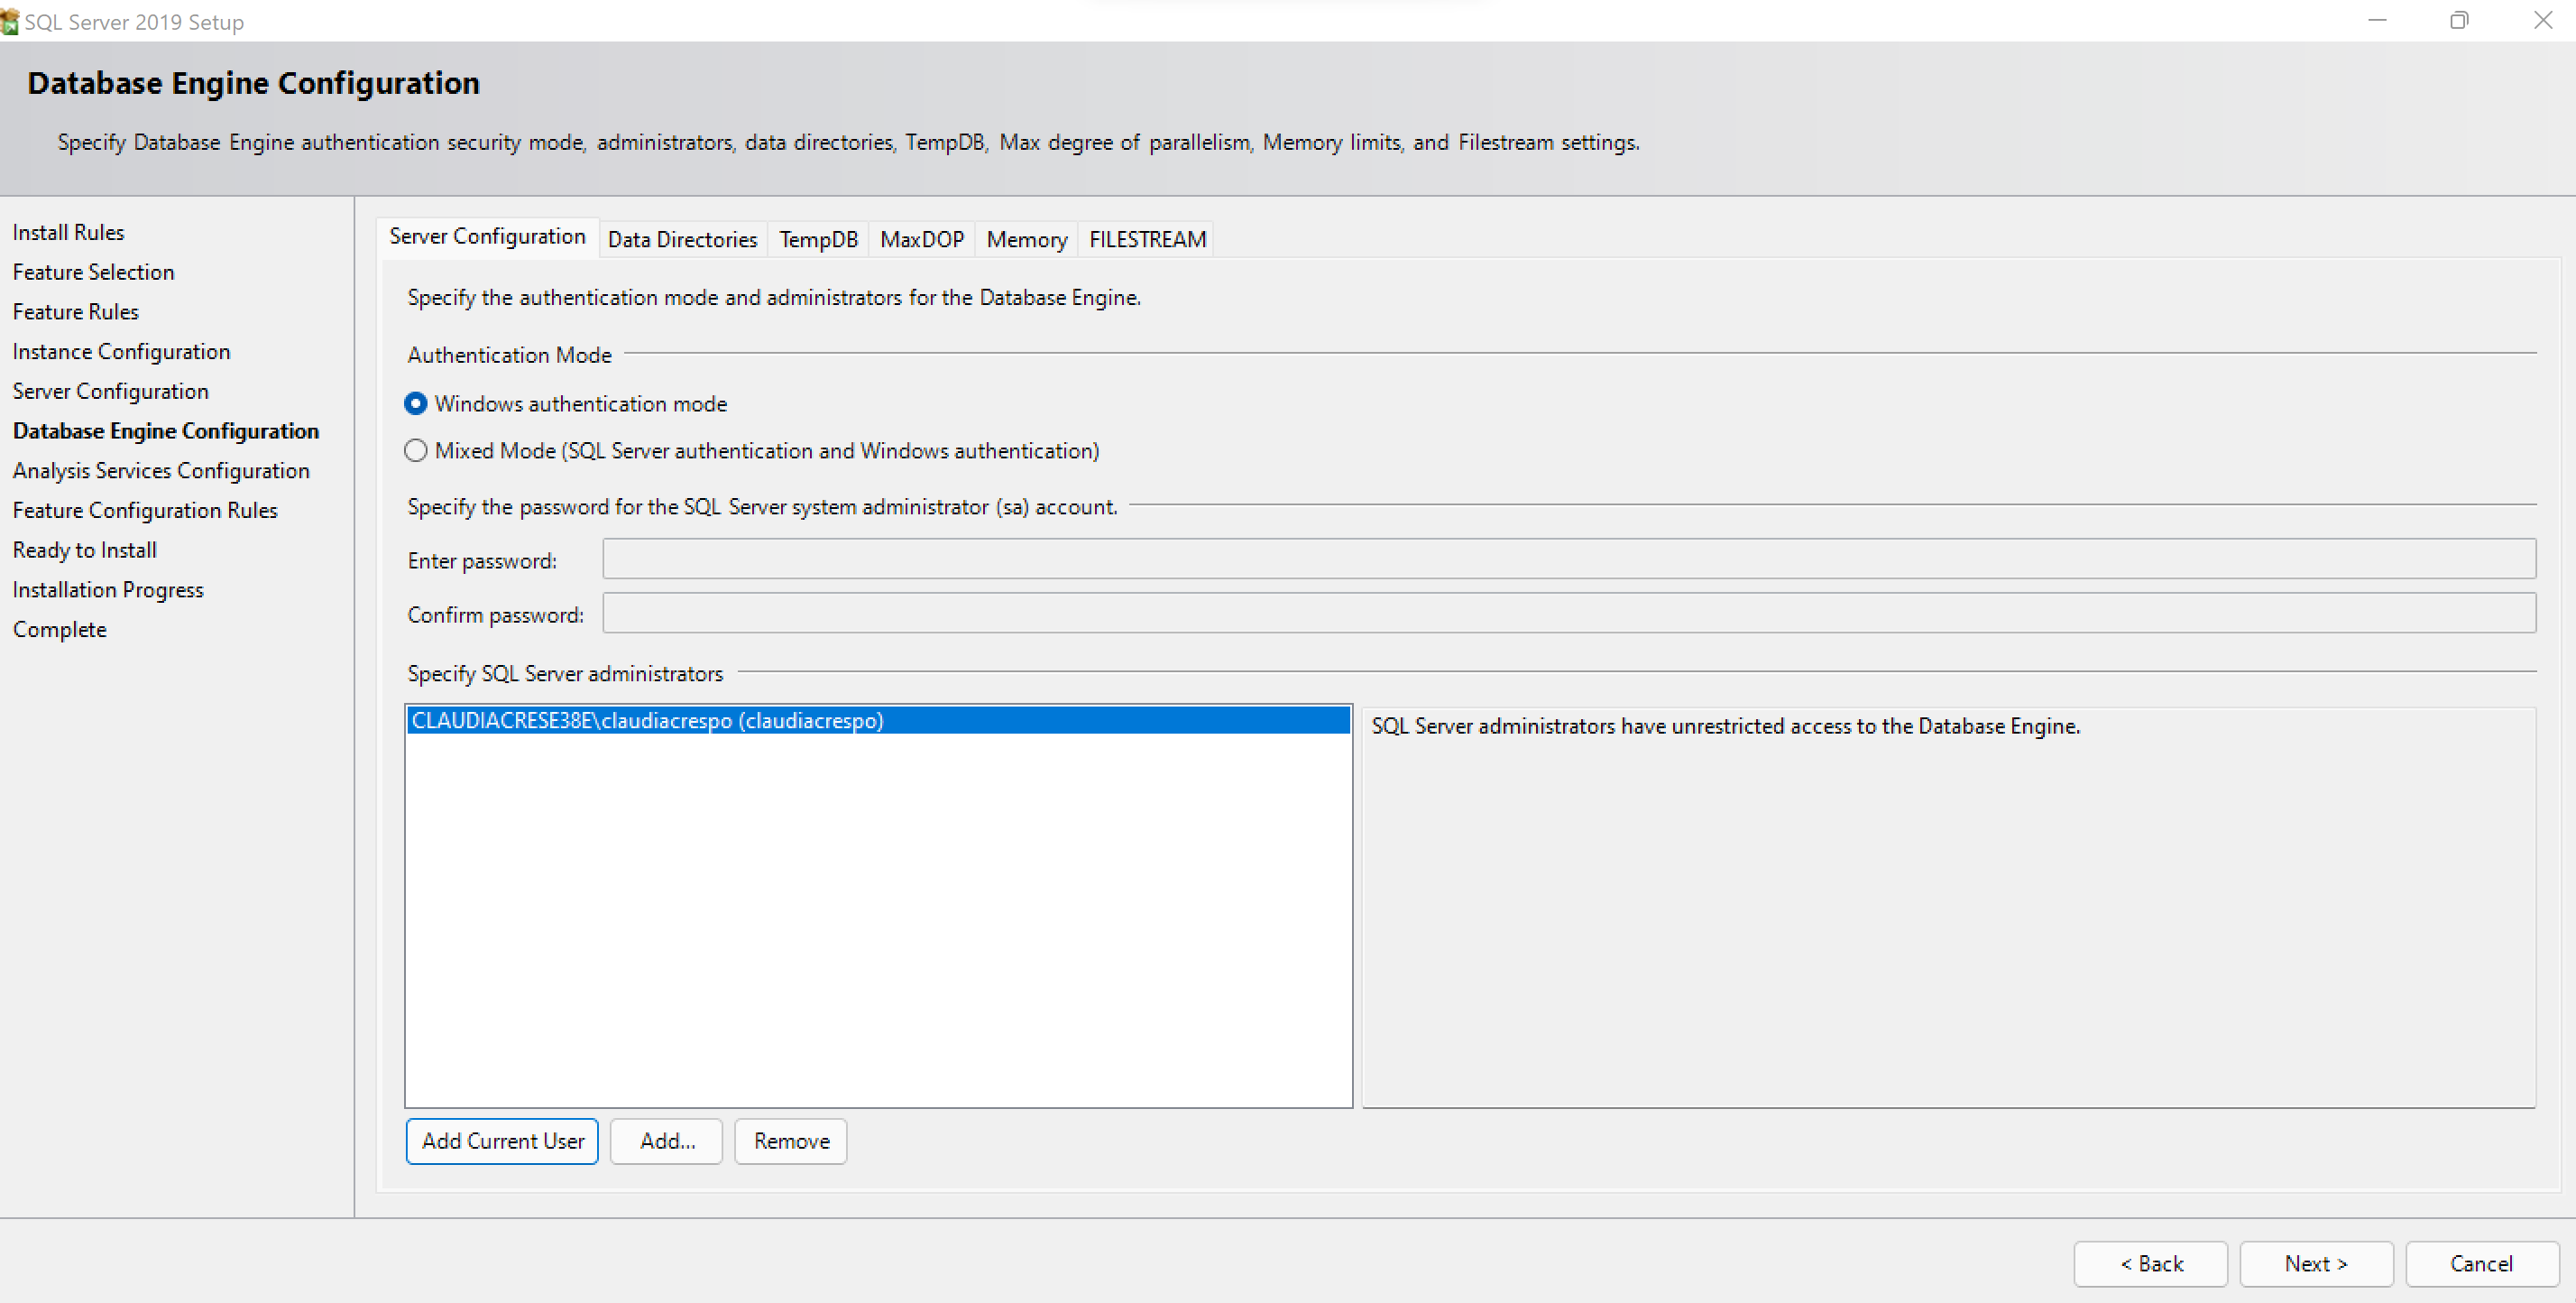
Task: Switch to the TempDB tab
Action: click(818, 239)
